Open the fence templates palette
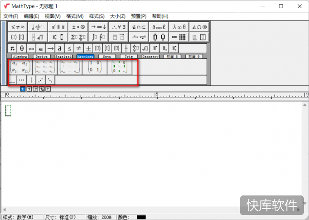This screenshot has width=309, height=220. tap(18, 37)
